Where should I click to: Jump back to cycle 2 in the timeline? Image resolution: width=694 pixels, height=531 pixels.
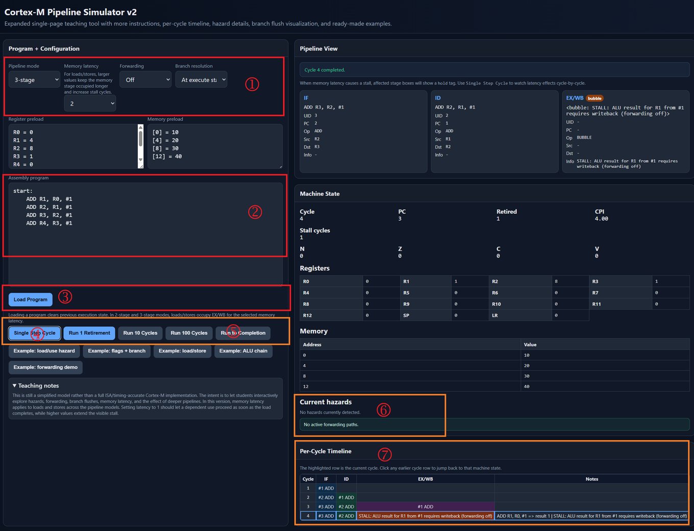[x=494, y=497]
